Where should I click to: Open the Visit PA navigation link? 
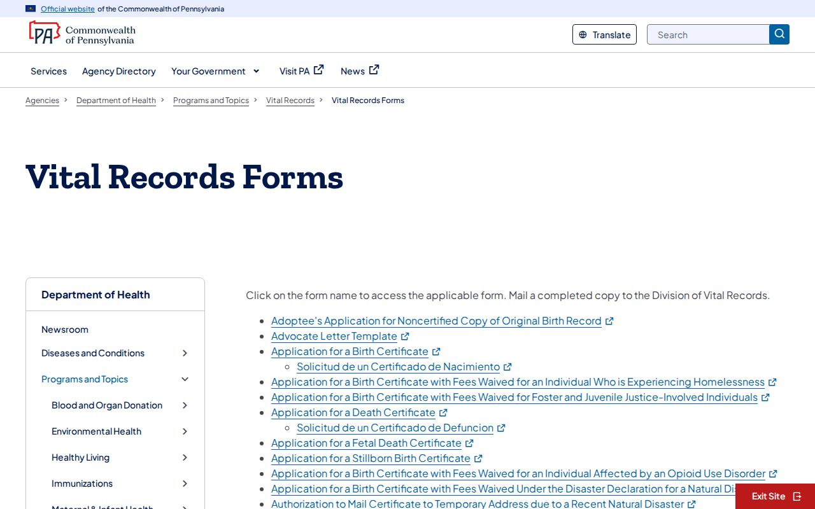click(301, 71)
